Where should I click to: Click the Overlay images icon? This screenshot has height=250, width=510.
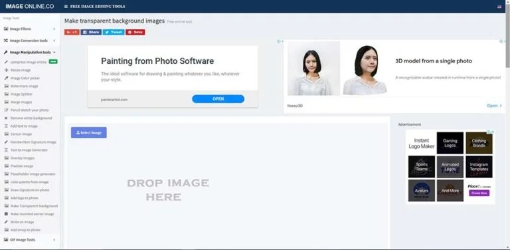6,158
